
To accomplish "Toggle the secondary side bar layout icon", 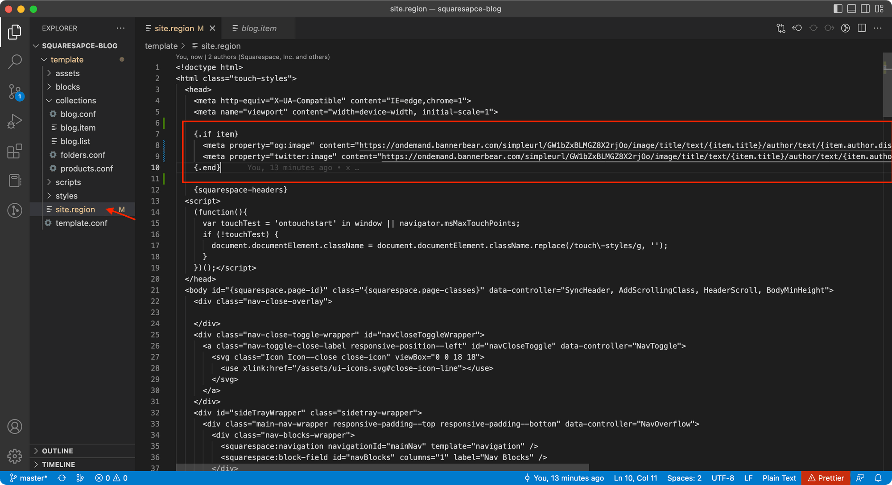I will (x=865, y=8).
